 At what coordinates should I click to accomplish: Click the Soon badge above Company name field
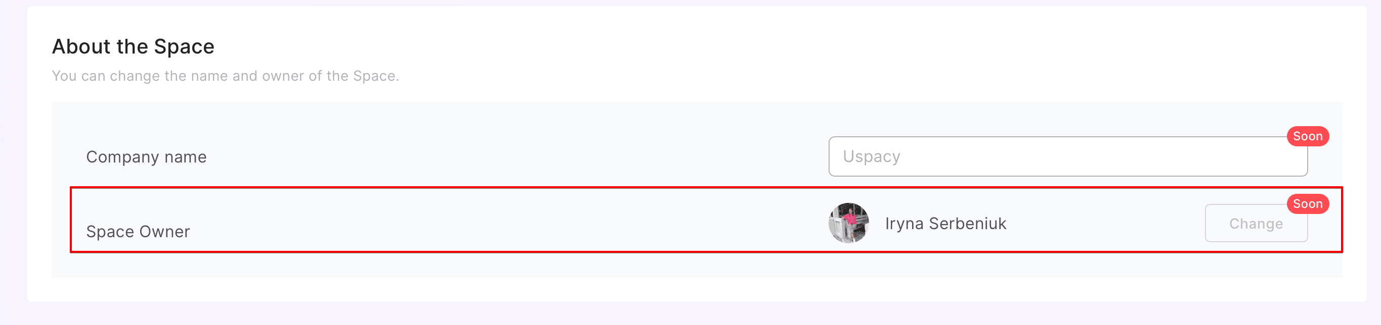[1307, 136]
